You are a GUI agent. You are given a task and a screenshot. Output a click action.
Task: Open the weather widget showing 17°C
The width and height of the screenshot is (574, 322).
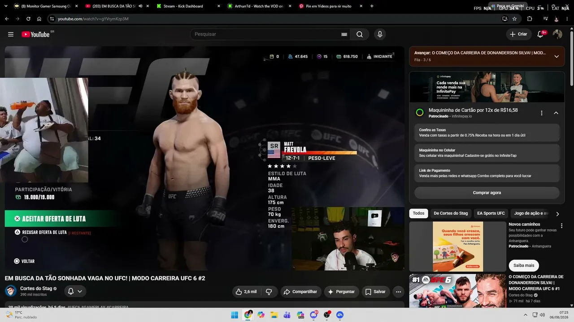(x=21, y=315)
